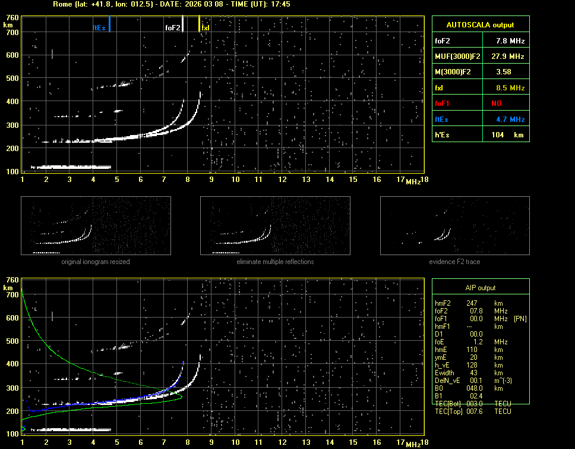Click the yellow fxI frequency marker

200,25
